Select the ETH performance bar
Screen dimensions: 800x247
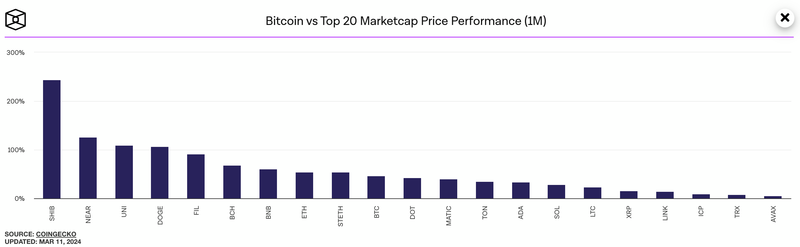tap(304, 186)
